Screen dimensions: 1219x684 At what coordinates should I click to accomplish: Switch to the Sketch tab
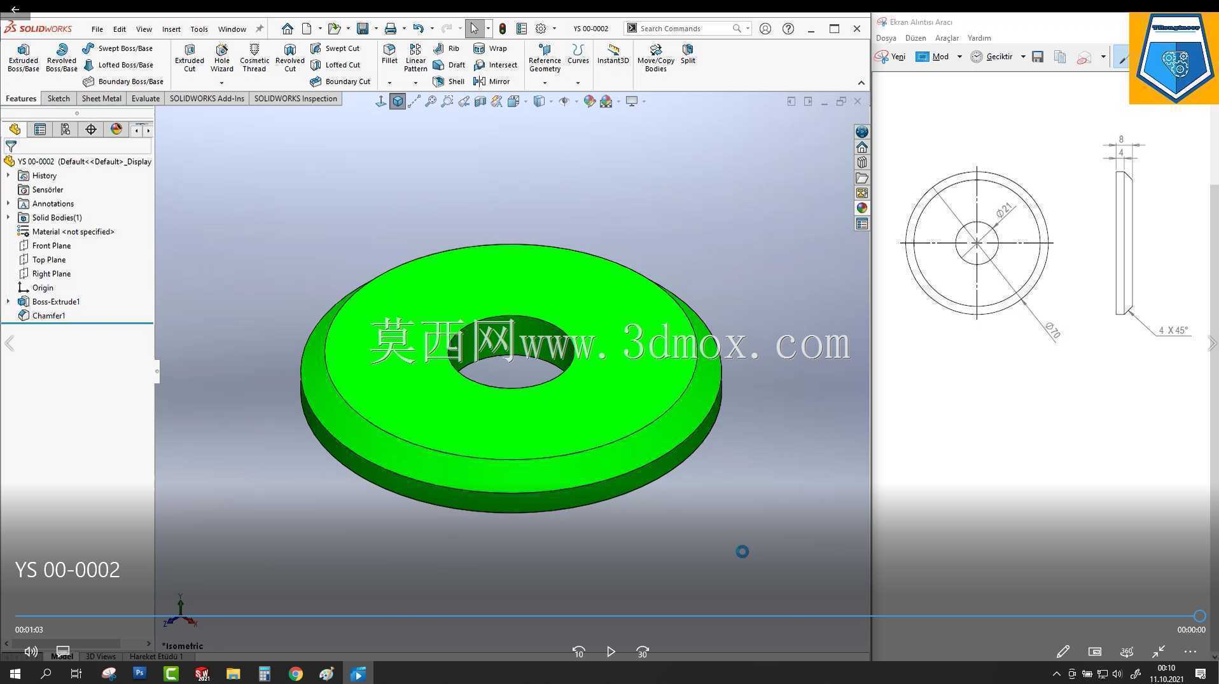(x=59, y=99)
